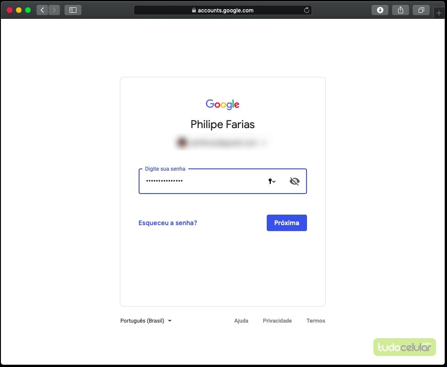Open the password autofill key dropdown
447x367 pixels.
tap(272, 181)
